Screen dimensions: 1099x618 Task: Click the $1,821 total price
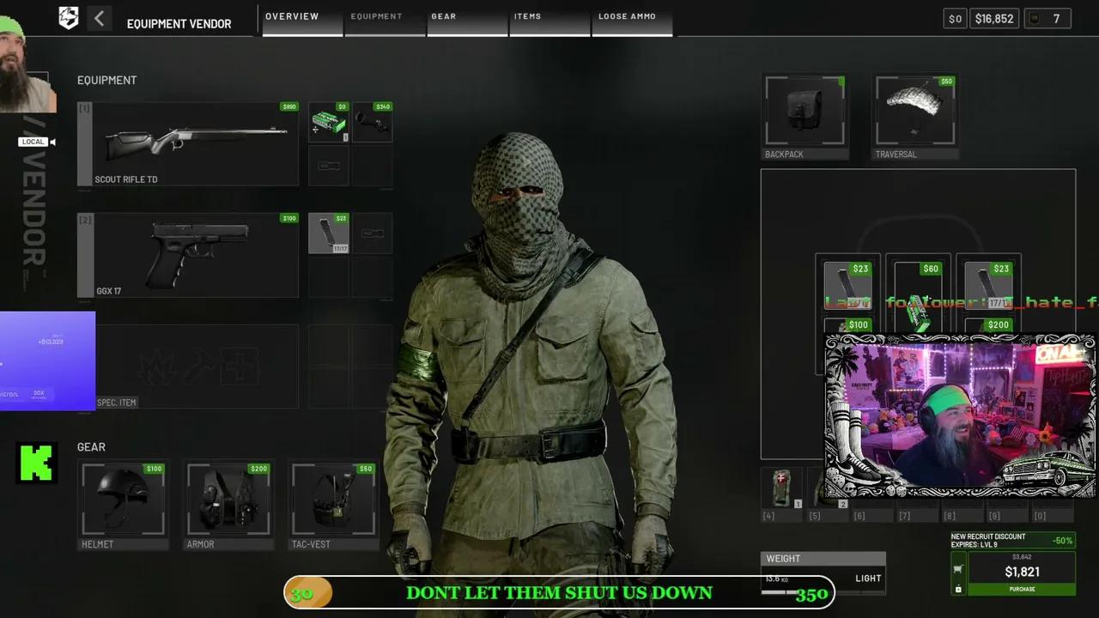click(1022, 572)
